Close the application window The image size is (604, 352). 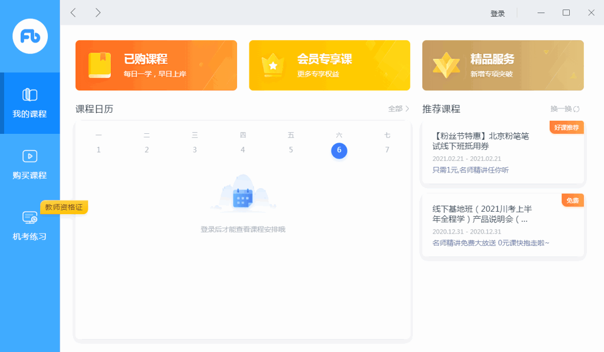591,13
